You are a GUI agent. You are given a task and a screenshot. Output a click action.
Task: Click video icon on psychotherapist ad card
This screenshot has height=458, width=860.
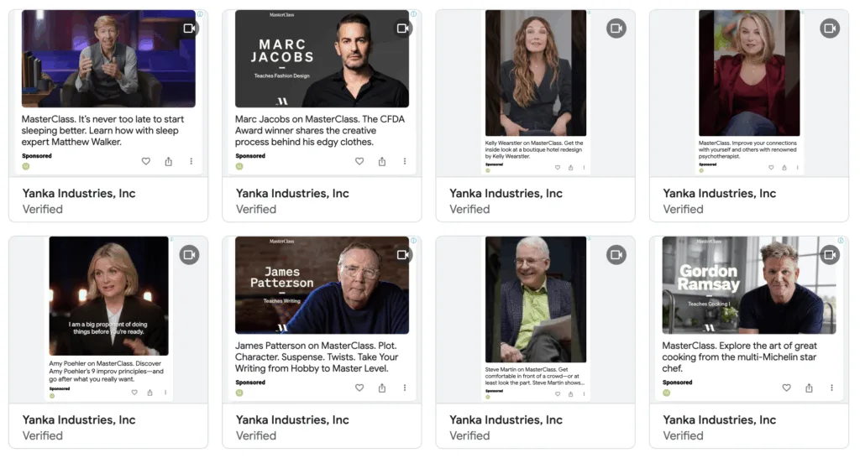tap(830, 29)
